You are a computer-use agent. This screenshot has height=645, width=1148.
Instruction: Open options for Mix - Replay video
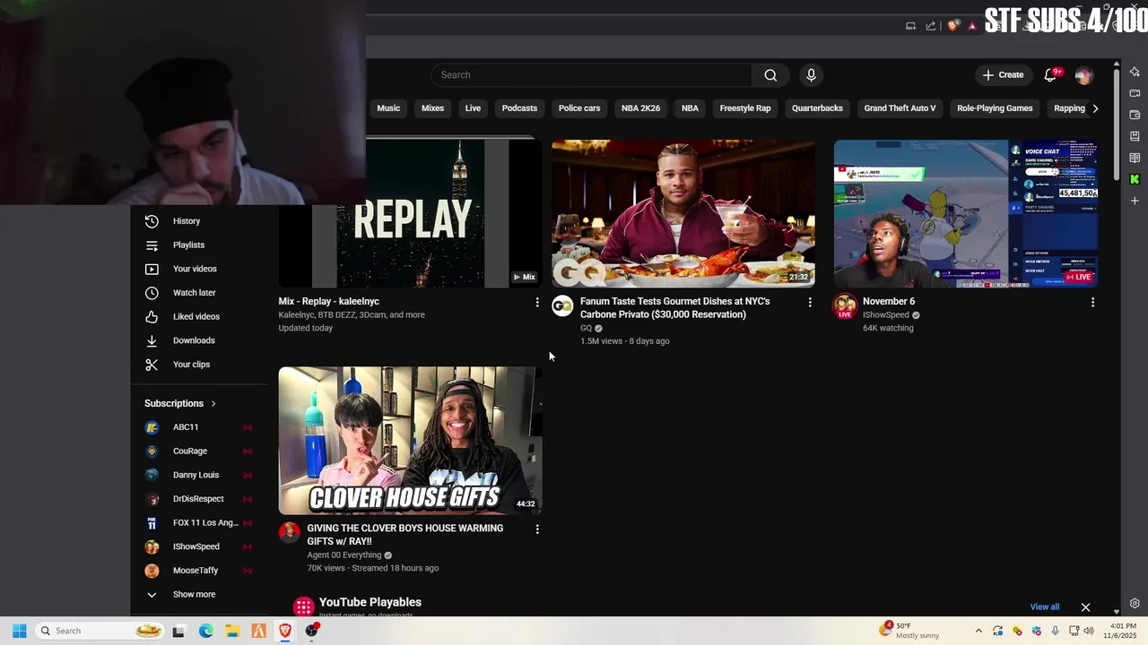(537, 303)
